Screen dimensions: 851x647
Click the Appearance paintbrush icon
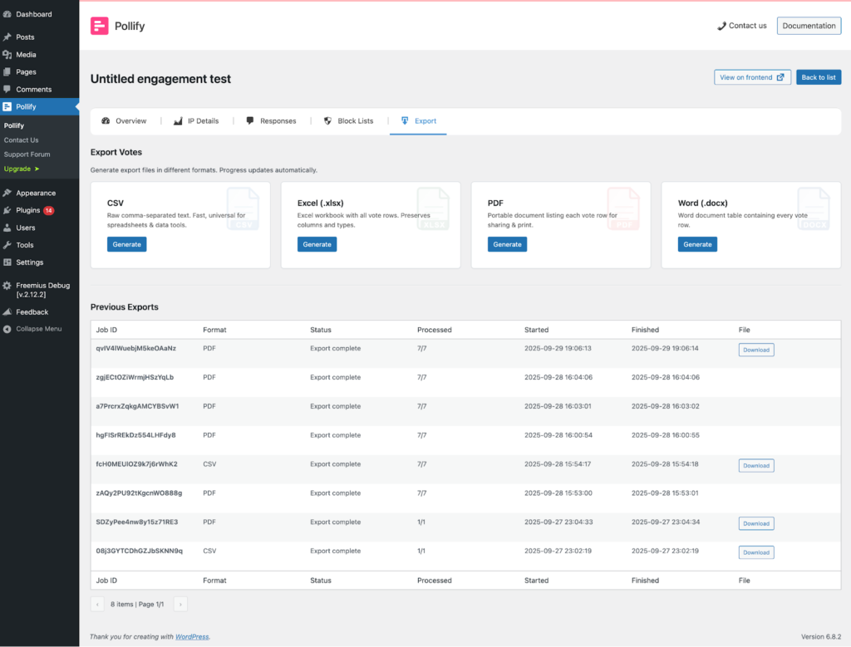coord(7,193)
